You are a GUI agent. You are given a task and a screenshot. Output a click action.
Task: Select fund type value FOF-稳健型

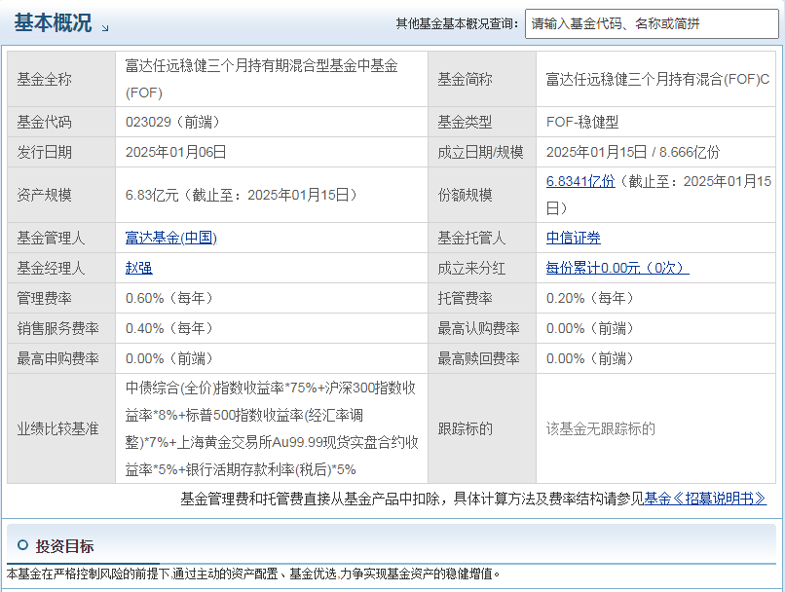pyautogui.click(x=582, y=122)
